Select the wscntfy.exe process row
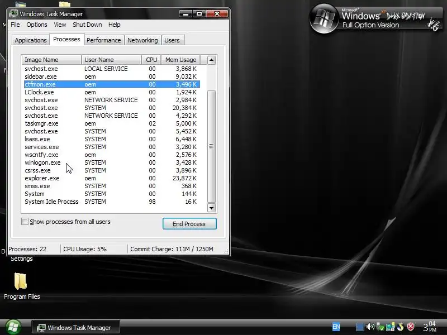This screenshot has height=335, width=447. point(112,155)
